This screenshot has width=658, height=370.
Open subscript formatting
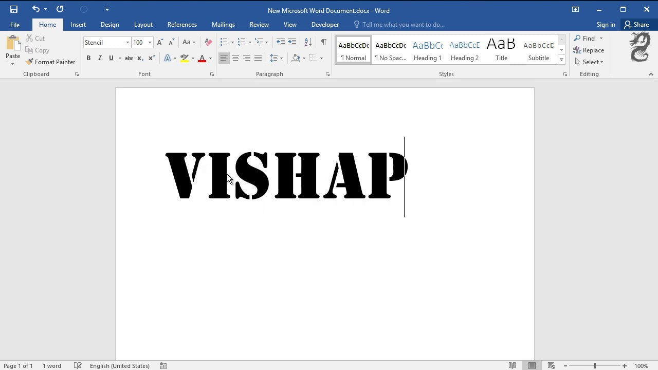pos(140,58)
